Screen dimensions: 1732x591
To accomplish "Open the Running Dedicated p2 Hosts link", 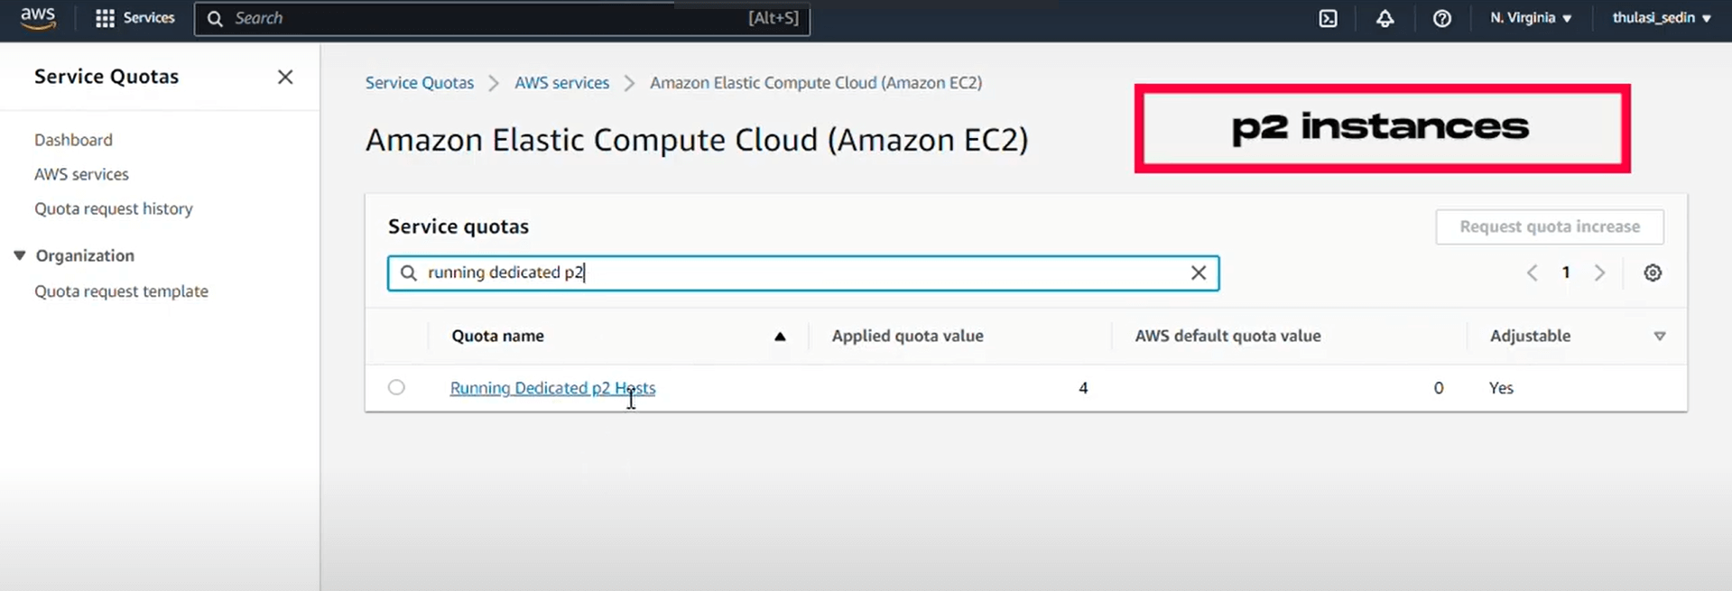I will [552, 388].
